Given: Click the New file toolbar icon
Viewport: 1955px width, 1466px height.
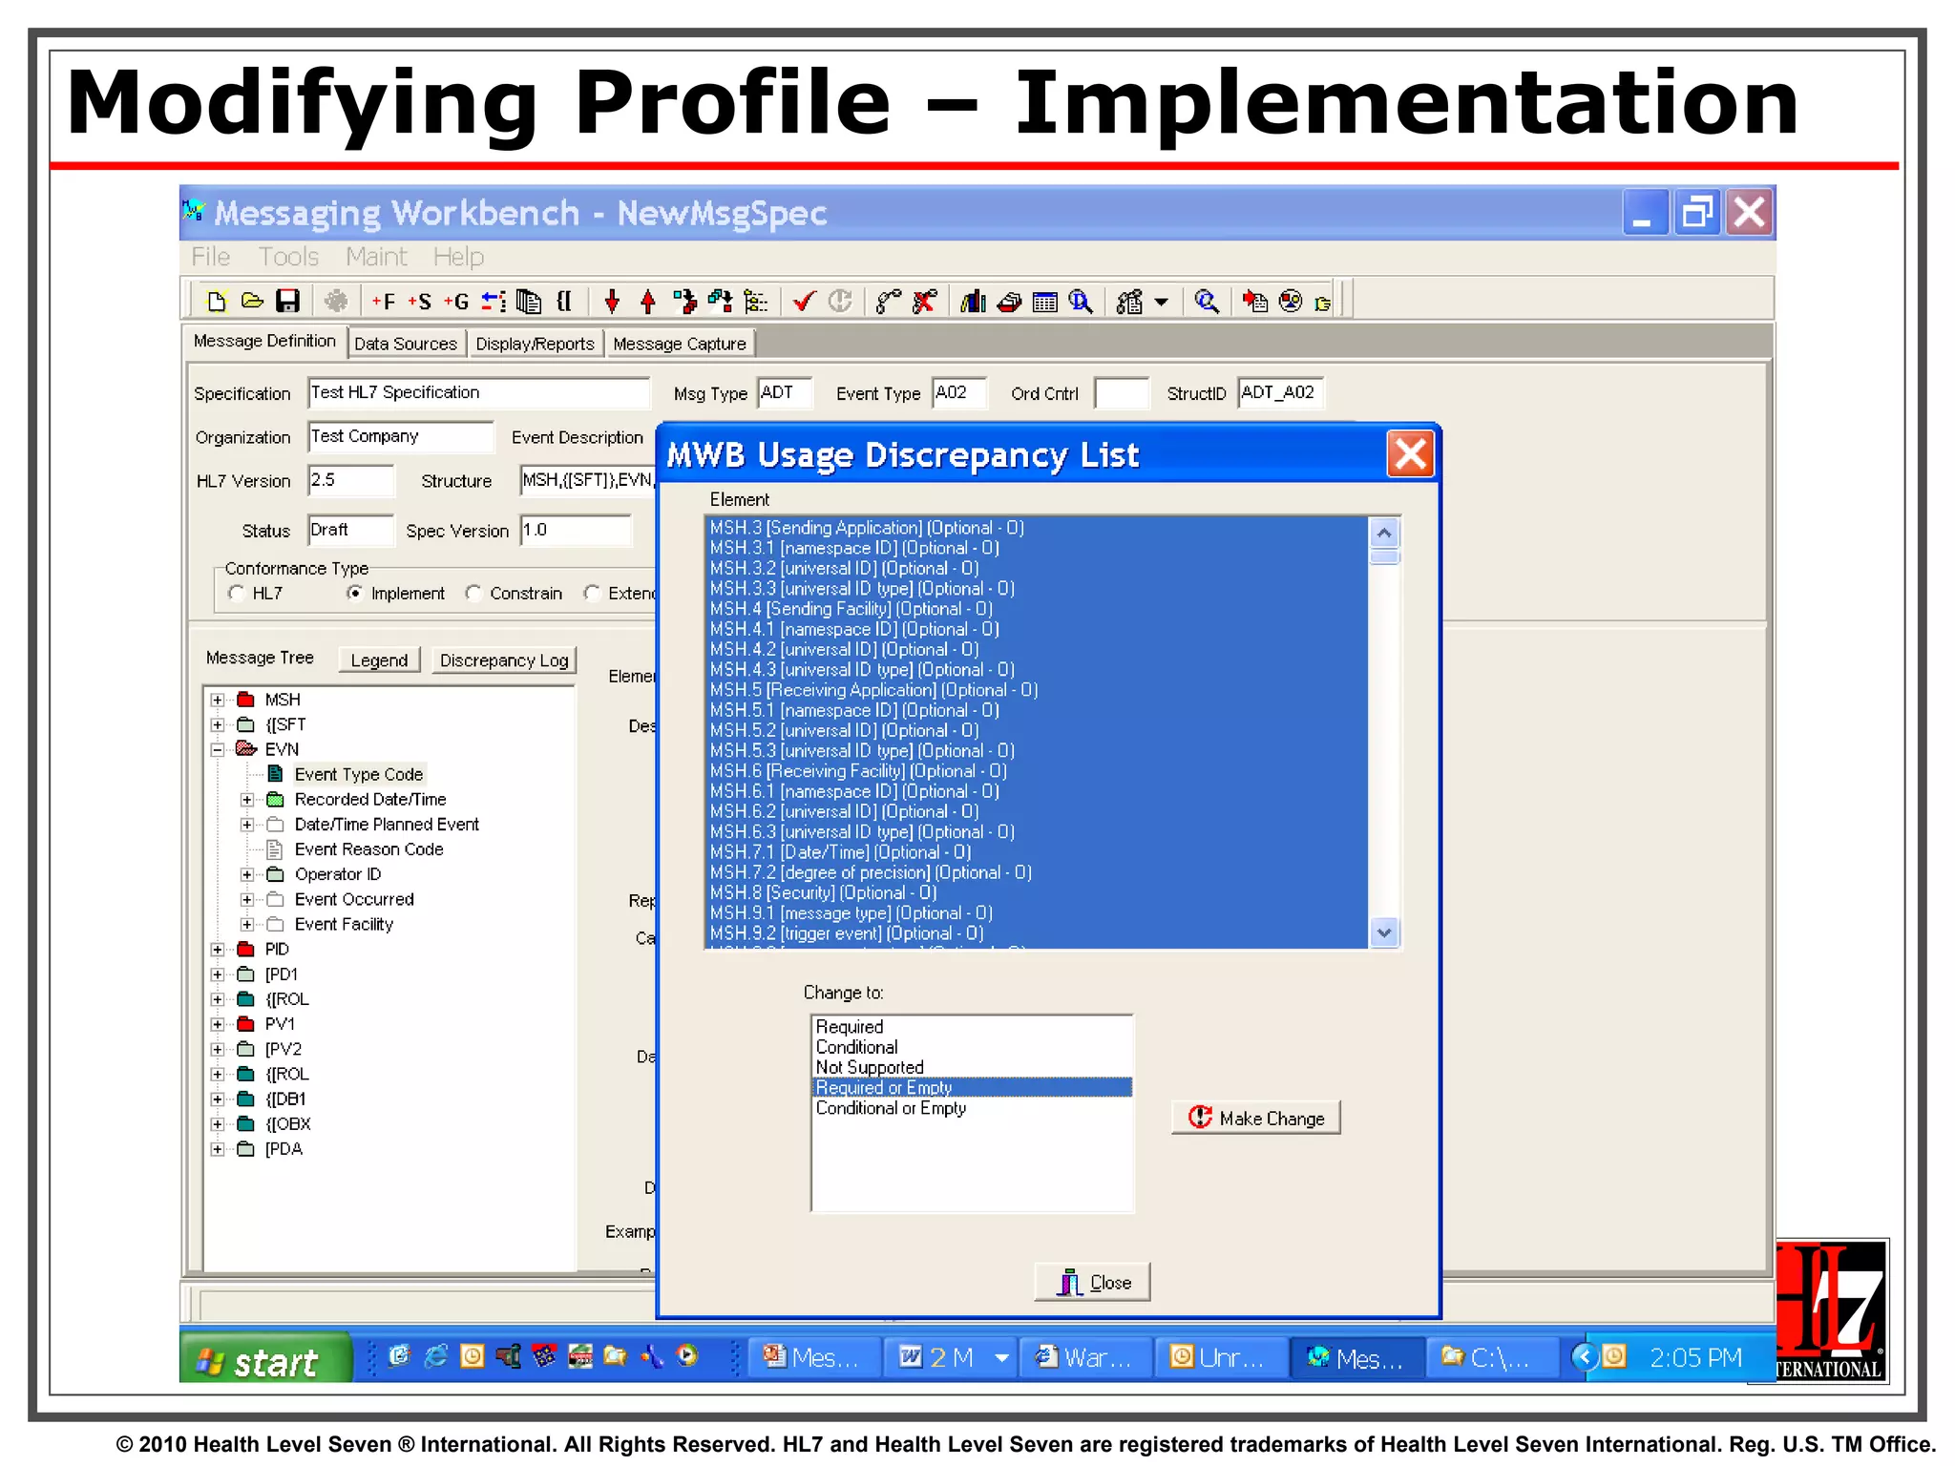Looking at the screenshot, I should click(216, 302).
